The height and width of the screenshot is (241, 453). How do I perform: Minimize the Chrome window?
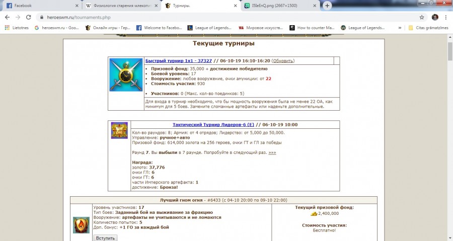[423, 3]
